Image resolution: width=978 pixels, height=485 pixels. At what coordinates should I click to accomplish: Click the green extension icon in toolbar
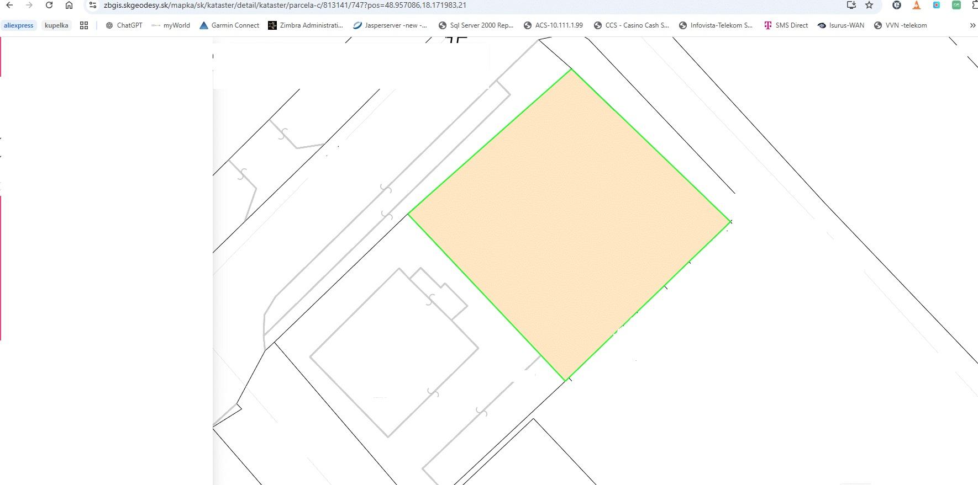point(956,5)
